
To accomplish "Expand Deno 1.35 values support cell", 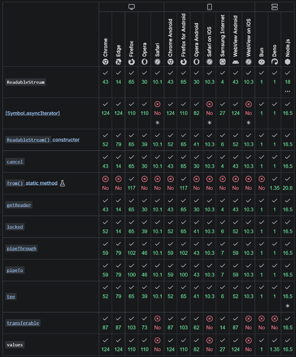I will [x=274, y=345].
